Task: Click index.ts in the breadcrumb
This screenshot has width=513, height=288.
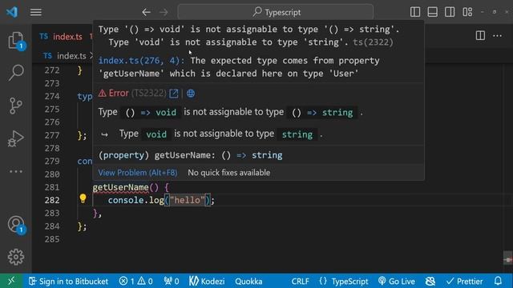Action: (71, 56)
